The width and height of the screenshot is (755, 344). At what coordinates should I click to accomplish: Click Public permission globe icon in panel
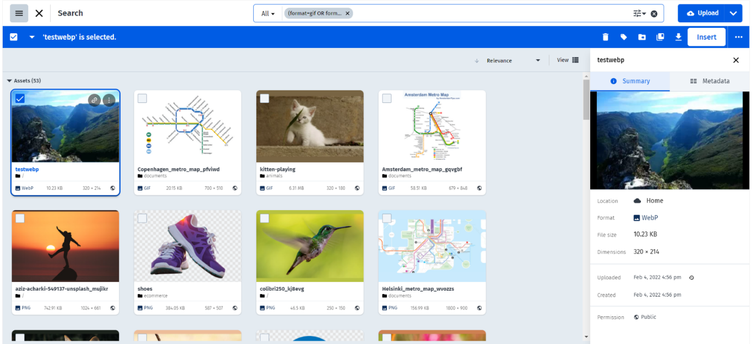(637, 317)
